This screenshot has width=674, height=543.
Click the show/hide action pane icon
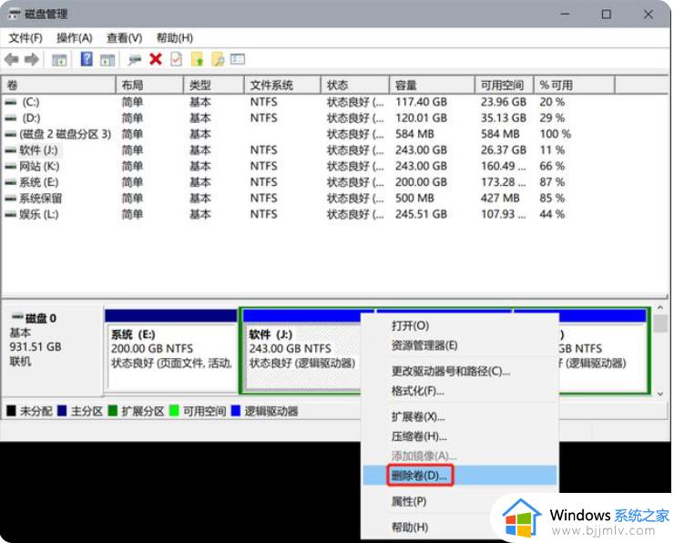point(107,60)
